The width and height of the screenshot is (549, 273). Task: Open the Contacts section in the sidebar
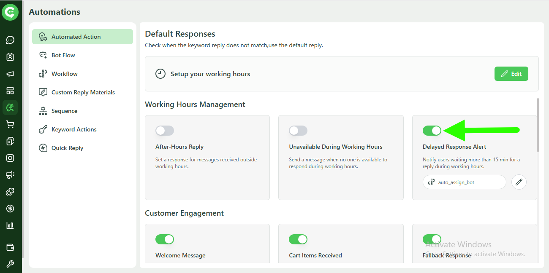point(10,57)
